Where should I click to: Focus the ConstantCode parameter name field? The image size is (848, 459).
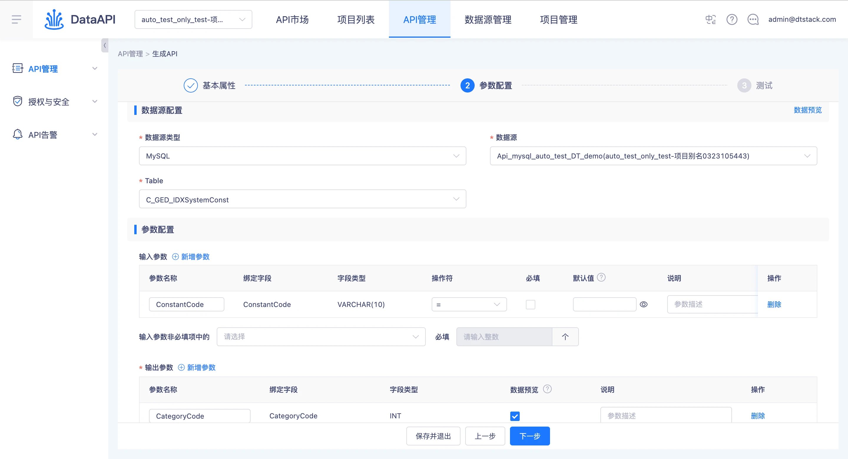[186, 304]
